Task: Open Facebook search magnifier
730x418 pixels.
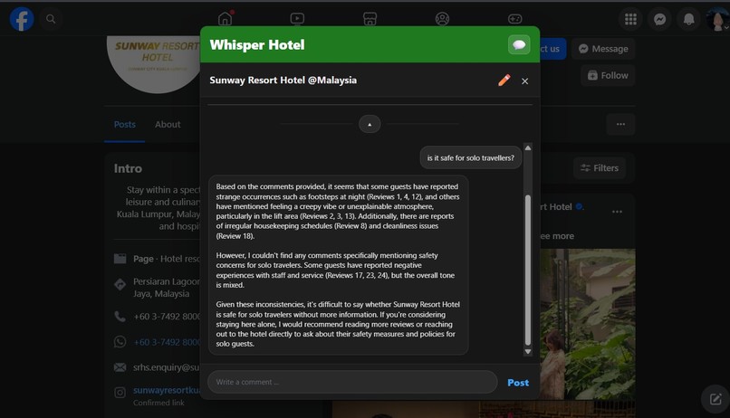Action: pos(51,19)
